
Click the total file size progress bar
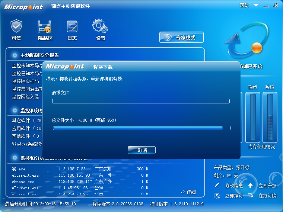(x=141, y=128)
